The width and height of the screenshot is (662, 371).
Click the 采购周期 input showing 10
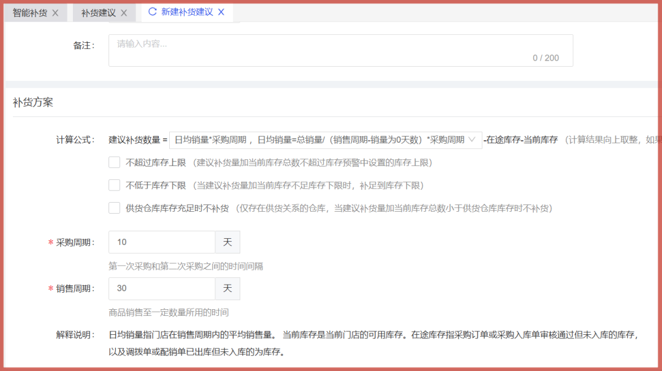click(x=162, y=242)
